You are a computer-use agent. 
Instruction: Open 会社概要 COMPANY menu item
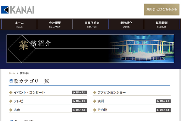[x=55, y=24]
